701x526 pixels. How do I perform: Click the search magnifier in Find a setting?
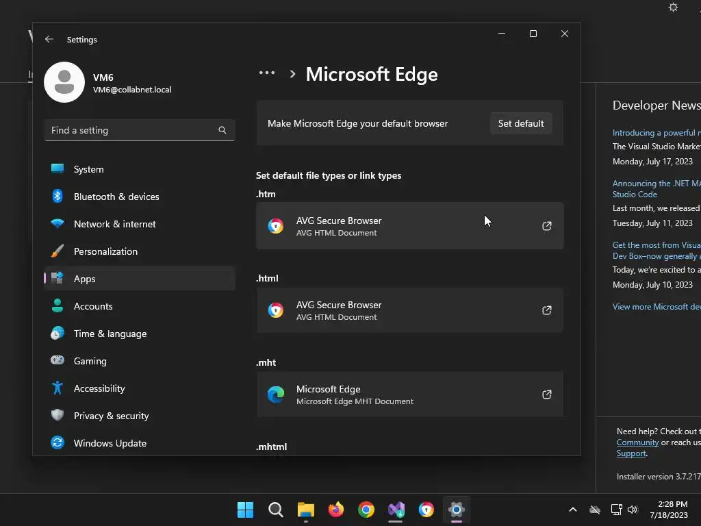222,130
